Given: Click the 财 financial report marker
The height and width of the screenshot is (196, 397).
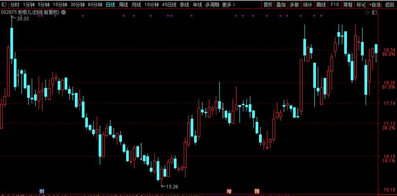Looking at the screenshot, I should (42, 191).
